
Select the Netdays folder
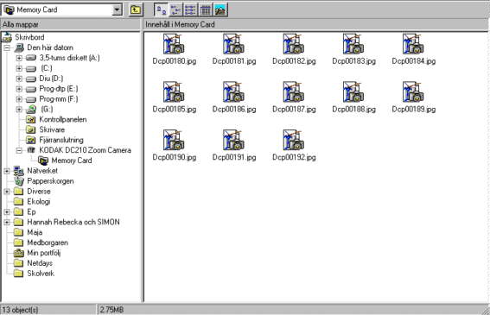click(x=40, y=263)
